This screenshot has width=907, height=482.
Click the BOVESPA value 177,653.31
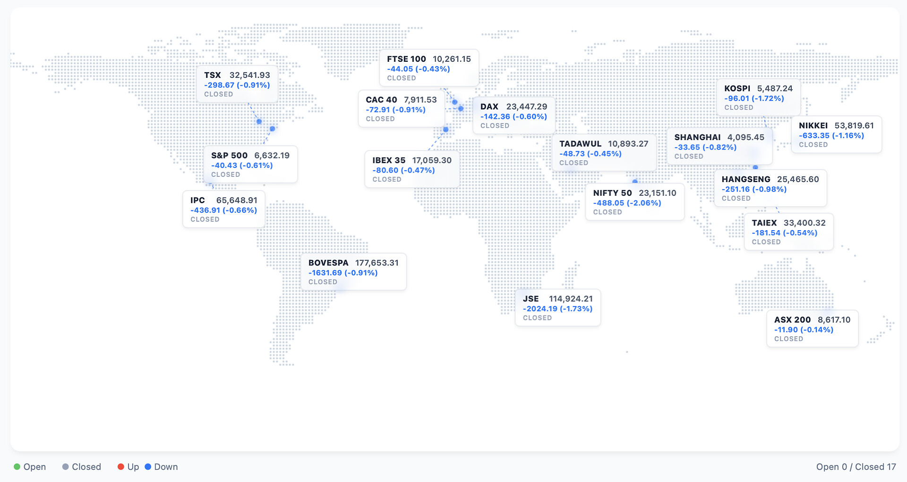pyautogui.click(x=377, y=263)
